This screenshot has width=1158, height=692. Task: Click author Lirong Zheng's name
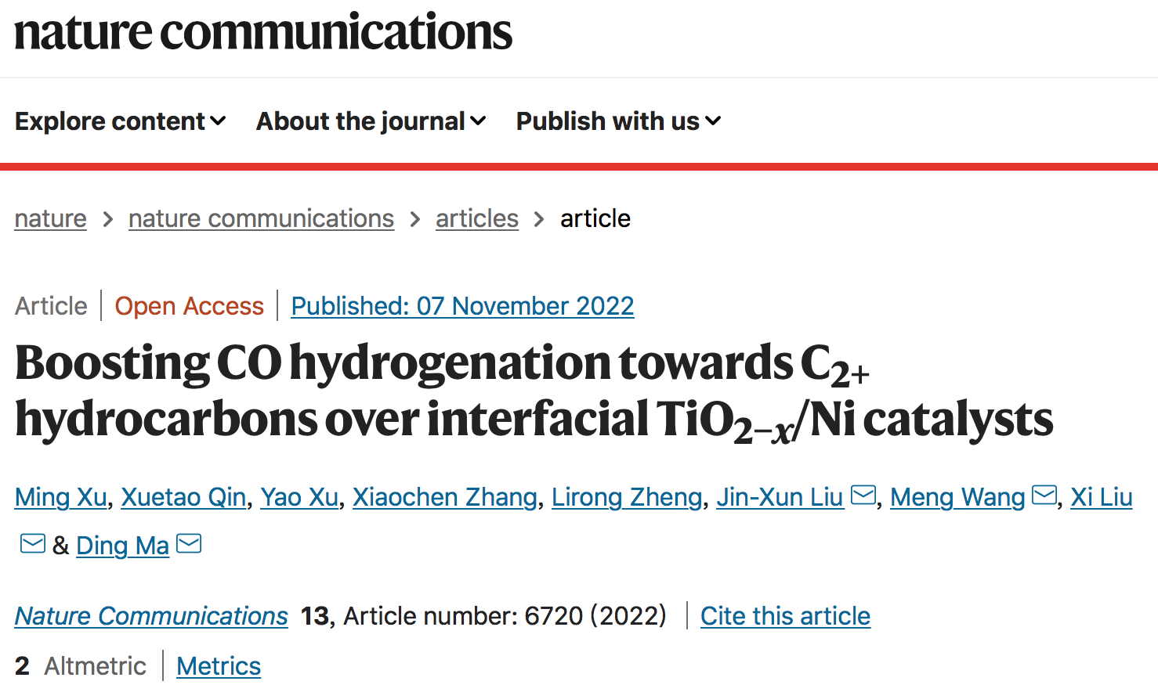[627, 497]
